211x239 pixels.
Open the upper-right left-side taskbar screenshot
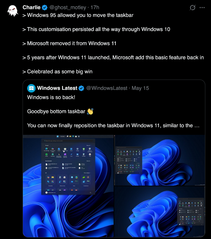click(x=159, y=160)
